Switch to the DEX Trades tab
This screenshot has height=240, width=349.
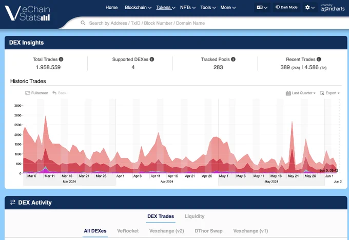click(x=161, y=216)
